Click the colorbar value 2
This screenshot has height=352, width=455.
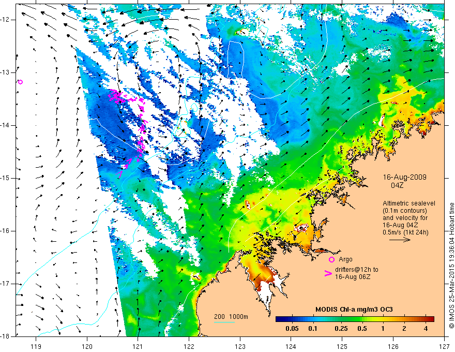pos(404,329)
